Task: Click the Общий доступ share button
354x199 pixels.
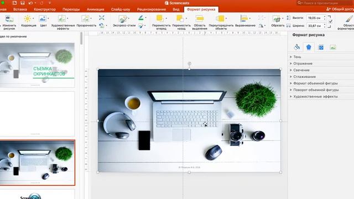Action: 340,9
